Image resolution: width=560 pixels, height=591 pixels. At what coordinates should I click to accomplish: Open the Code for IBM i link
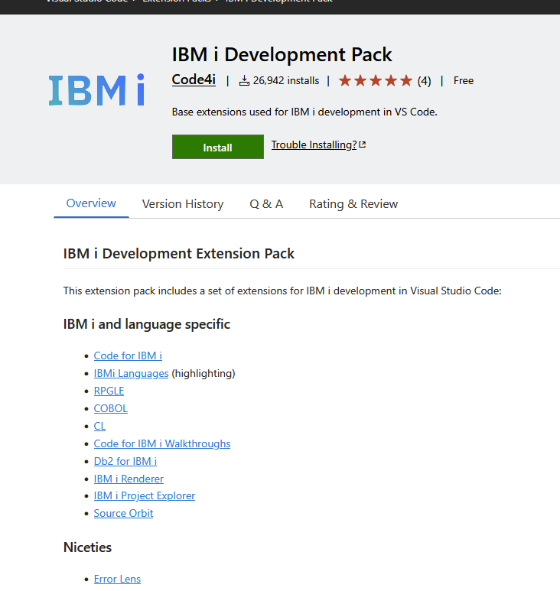click(128, 356)
